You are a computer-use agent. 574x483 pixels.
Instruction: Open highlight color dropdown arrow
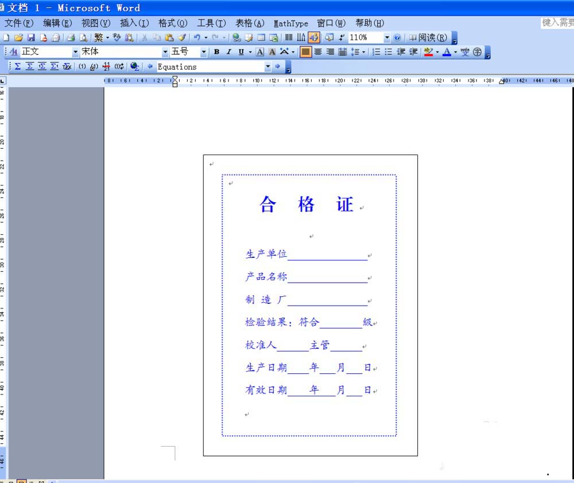pyautogui.click(x=437, y=52)
